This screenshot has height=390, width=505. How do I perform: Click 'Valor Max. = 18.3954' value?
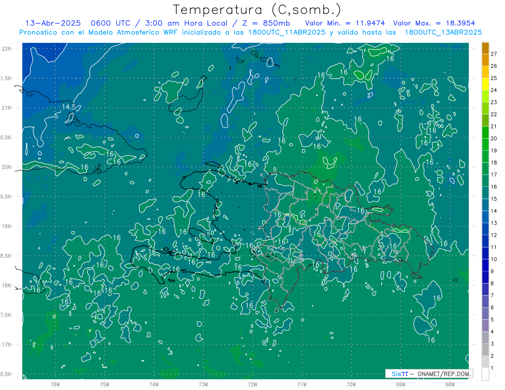[435, 23]
